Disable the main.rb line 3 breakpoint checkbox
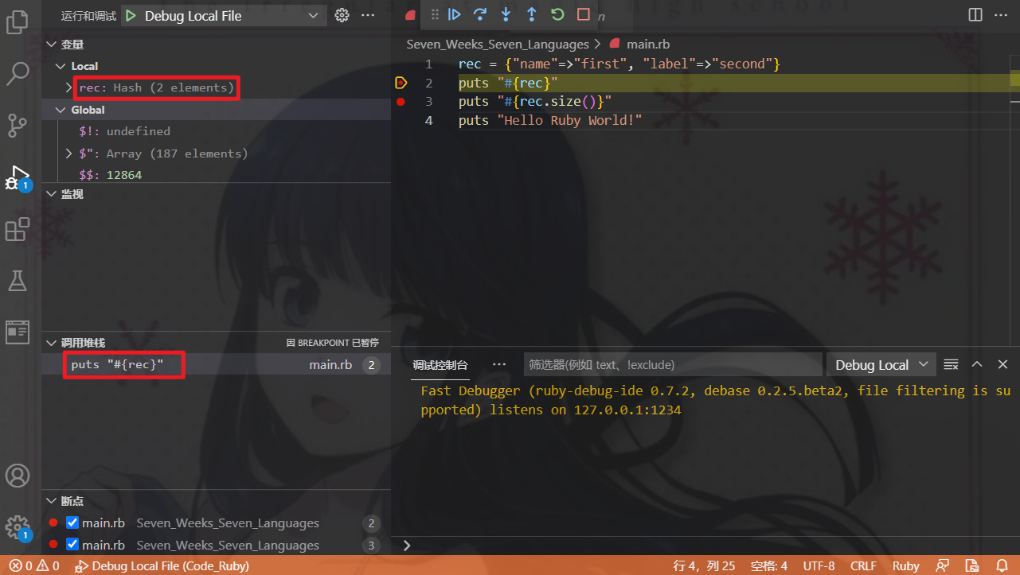This screenshot has height=575, width=1020. (x=71, y=545)
